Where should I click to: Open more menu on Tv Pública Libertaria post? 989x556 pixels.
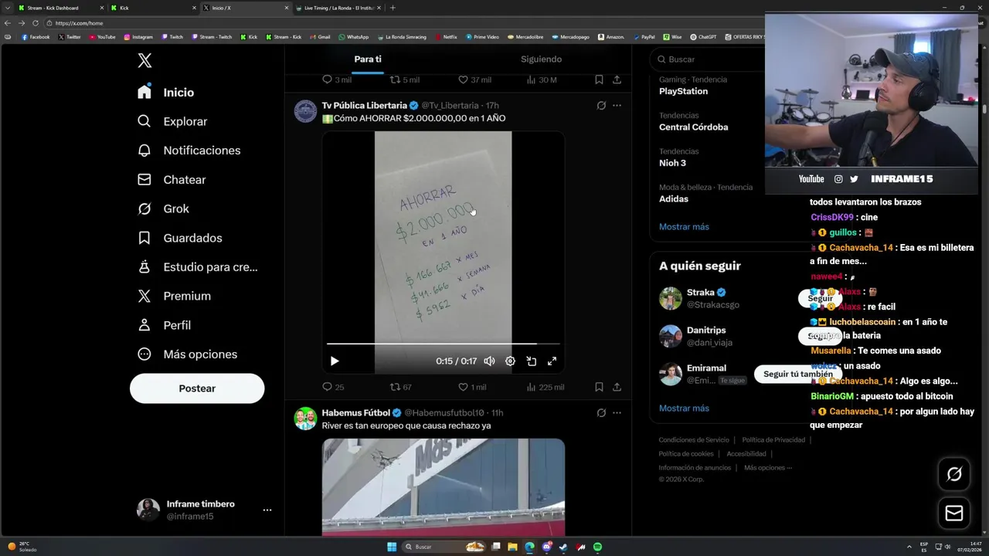coord(617,106)
